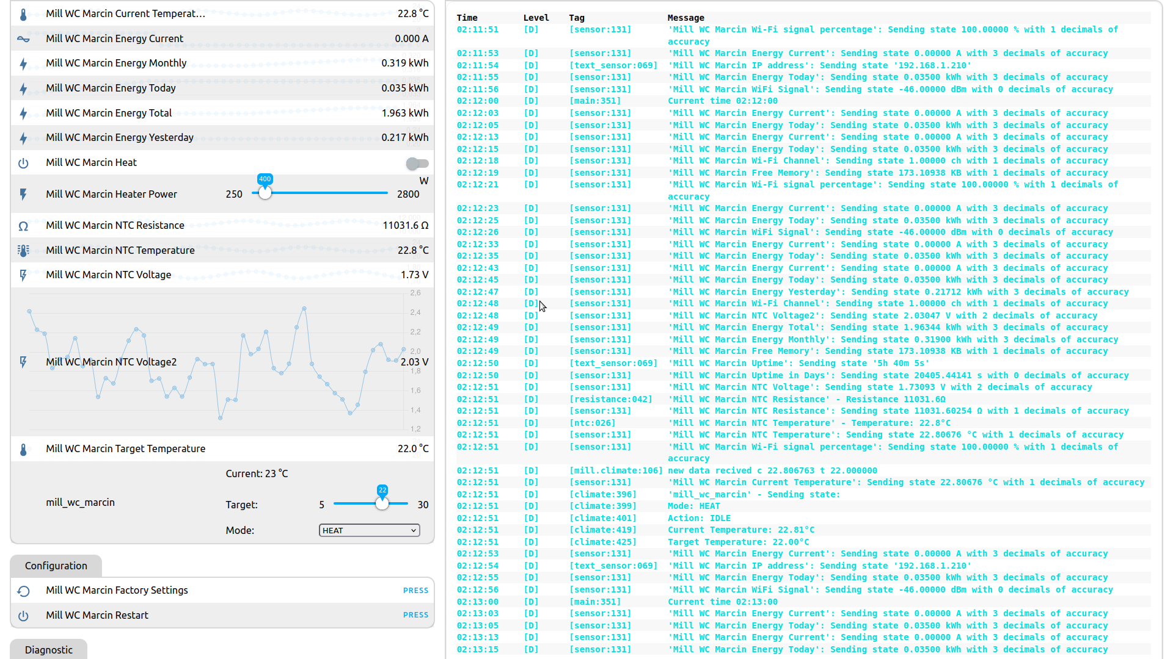Click the sine-wave icon for Energy Current
Viewport: 1173px width, 659px height.
[x=23, y=39]
